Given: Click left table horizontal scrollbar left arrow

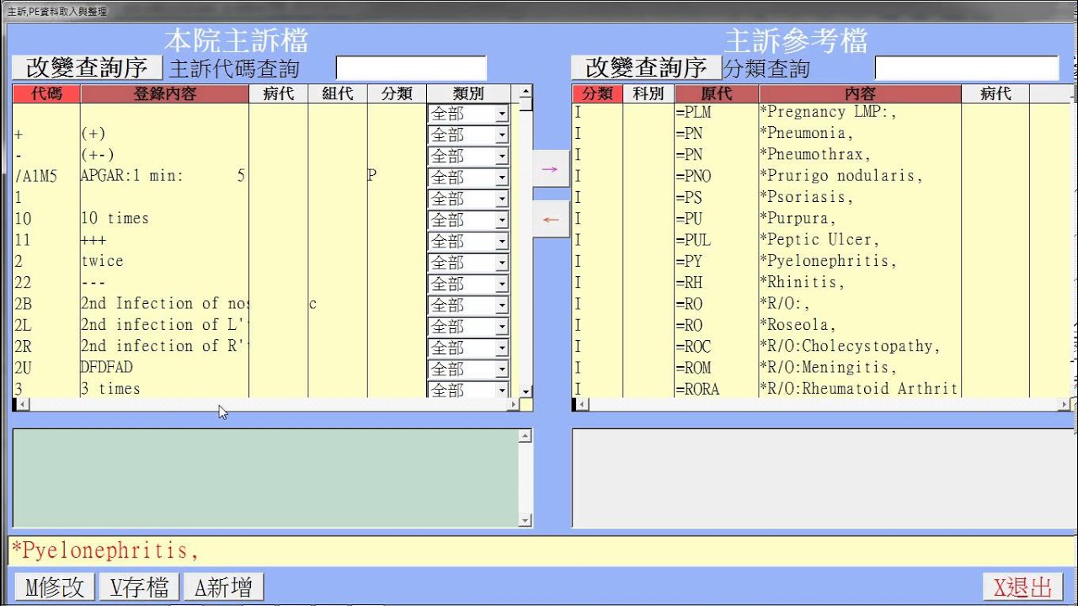Looking at the screenshot, I should coord(23,405).
